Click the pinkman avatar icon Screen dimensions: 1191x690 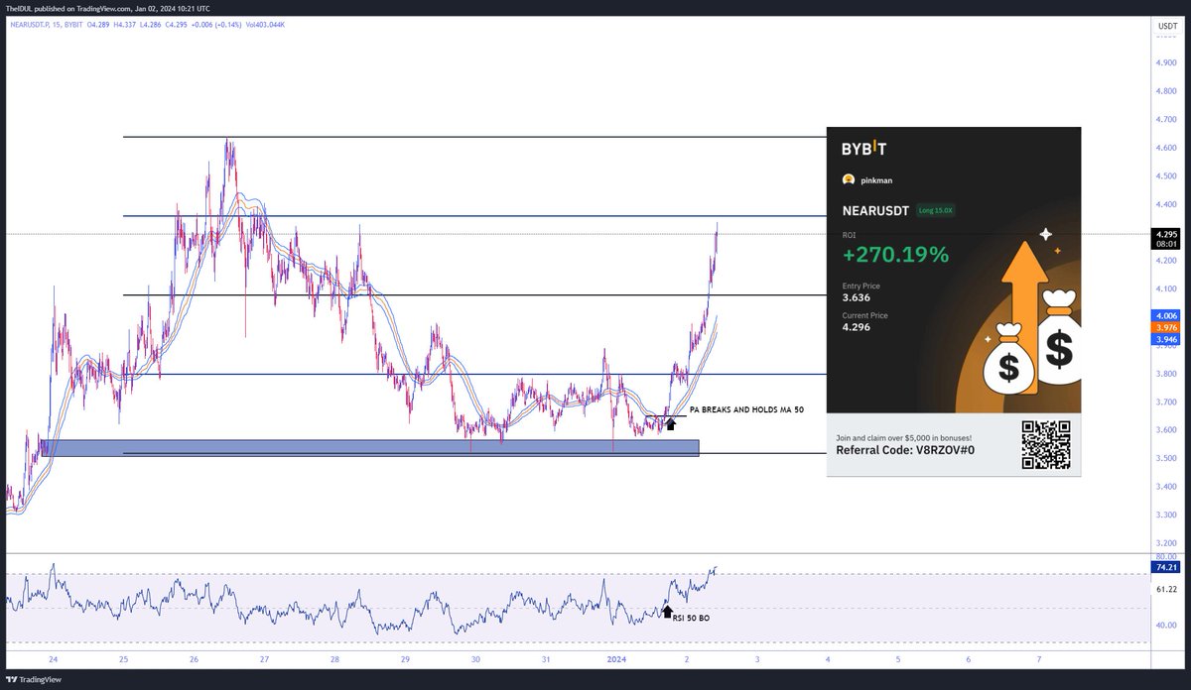(x=849, y=180)
